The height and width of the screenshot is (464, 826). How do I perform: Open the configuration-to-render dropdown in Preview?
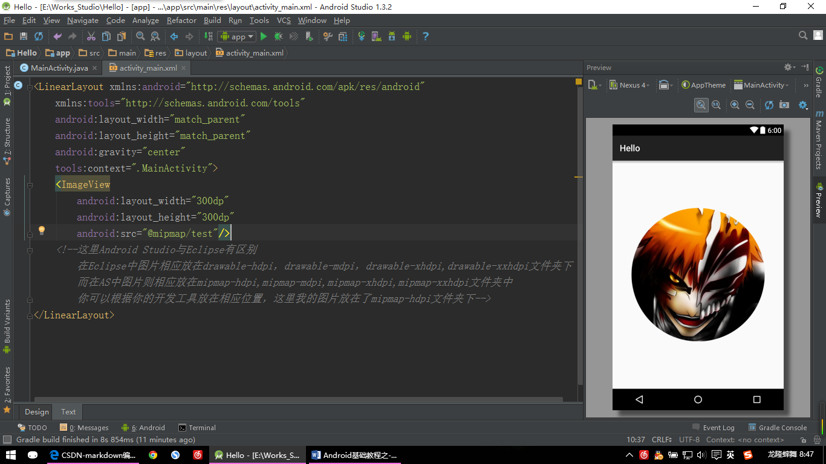[x=594, y=85]
